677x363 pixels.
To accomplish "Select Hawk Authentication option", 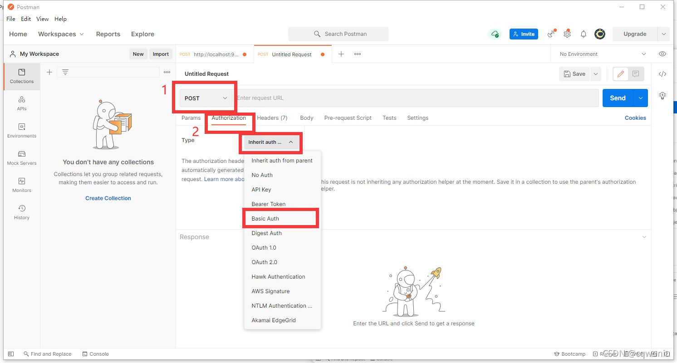I will pyautogui.click(x=282, y=277).
